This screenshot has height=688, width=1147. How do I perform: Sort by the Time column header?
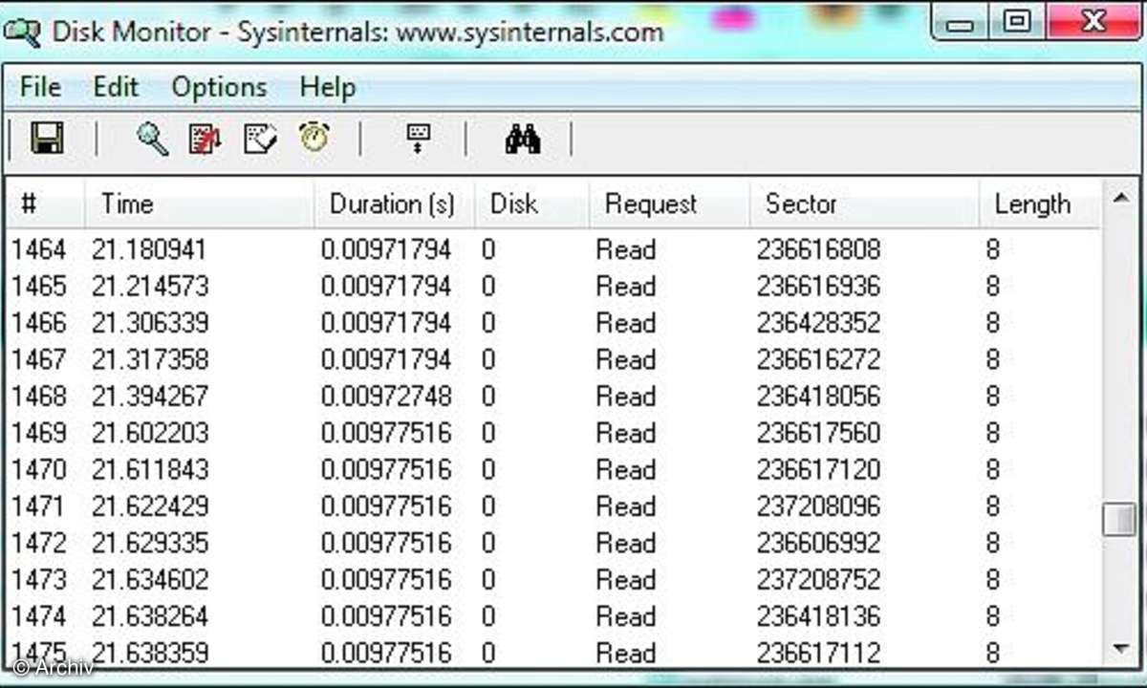point(125,204)
